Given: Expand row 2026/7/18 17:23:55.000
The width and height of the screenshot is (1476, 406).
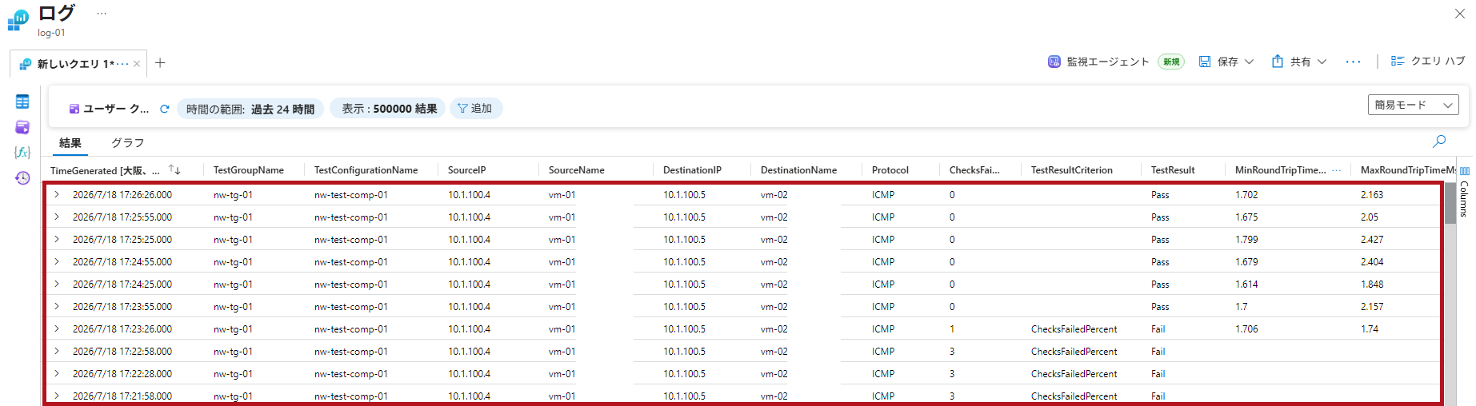Looking at the screenshot, I should [x=57, y=306].
